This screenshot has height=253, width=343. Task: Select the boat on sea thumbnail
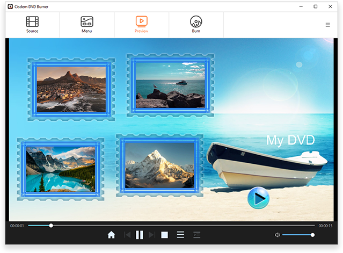click(x=170, y=84)
